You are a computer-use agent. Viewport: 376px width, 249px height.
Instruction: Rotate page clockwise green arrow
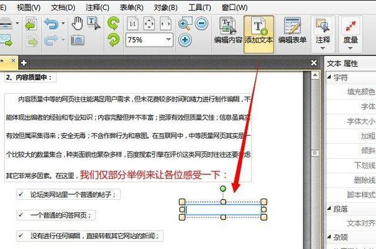(x=114, y=40)
